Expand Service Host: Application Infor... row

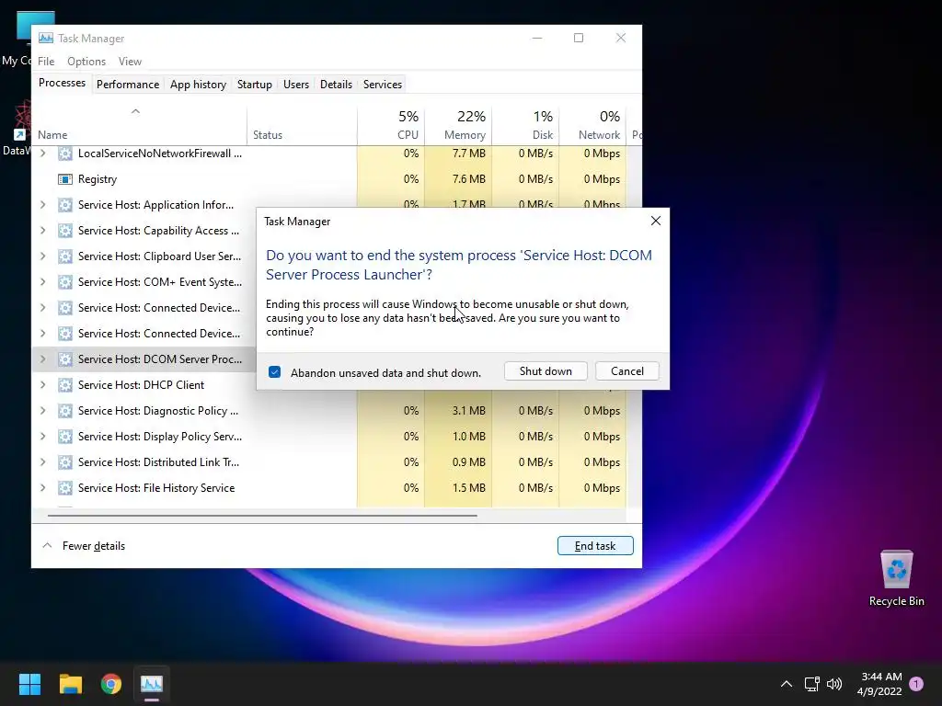tap(42, 205)
